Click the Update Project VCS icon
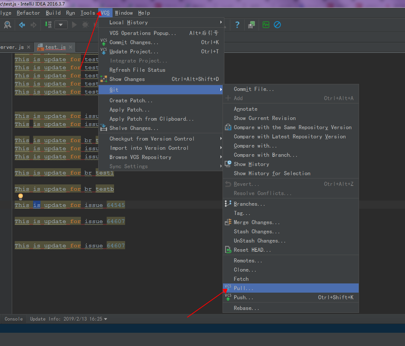 tap(104, 51)
